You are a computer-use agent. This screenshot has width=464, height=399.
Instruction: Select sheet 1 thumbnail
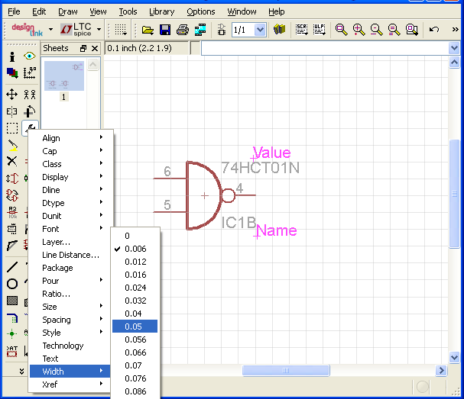64,76
